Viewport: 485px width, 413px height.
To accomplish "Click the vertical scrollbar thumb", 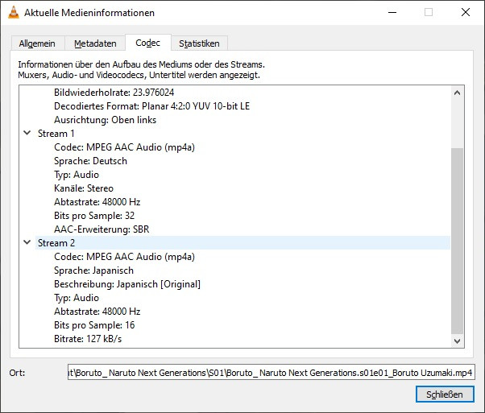I will [458, 240].
